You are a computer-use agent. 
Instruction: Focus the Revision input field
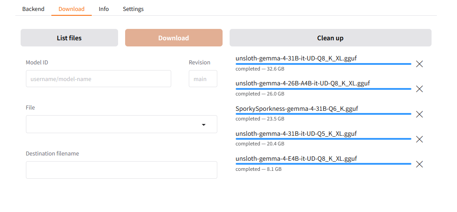(203, 79)
